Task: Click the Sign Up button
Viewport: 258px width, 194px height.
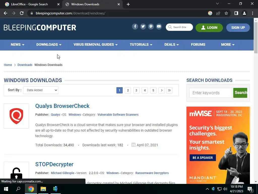Action: [238, 28]
